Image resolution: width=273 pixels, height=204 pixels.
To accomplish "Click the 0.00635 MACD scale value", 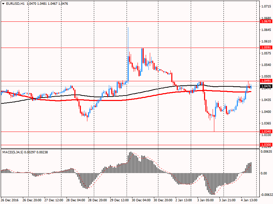I will pos(267,152).
